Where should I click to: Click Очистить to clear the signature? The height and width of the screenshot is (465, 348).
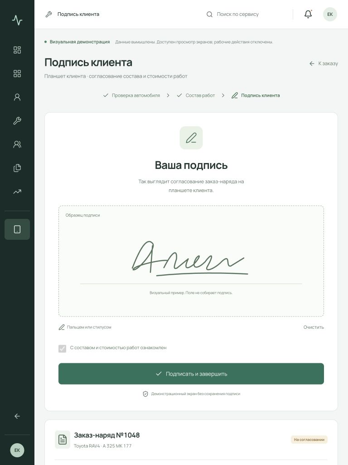point(314,327)
